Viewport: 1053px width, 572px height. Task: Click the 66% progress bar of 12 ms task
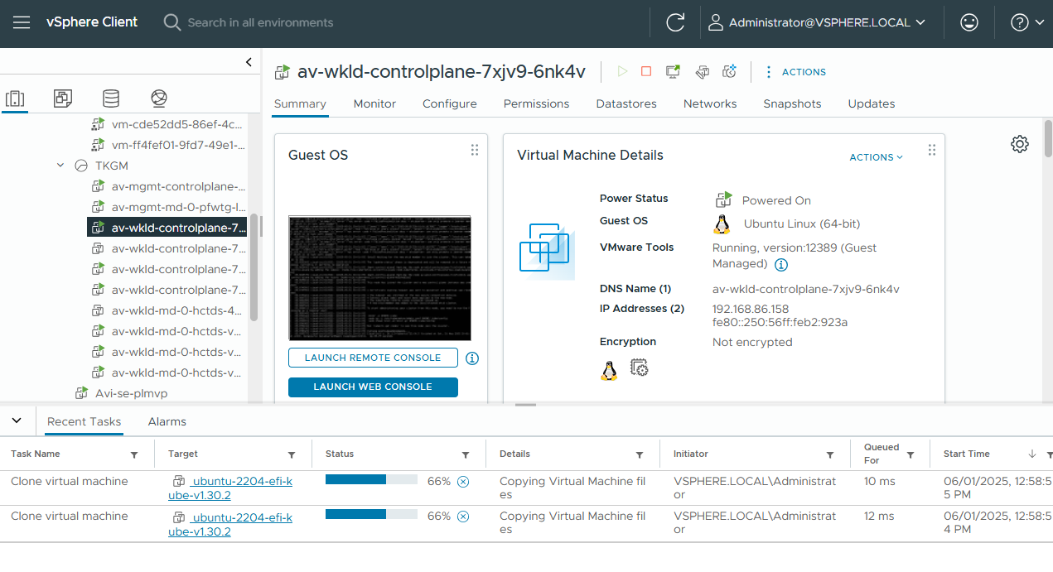(x=371, y=514)
